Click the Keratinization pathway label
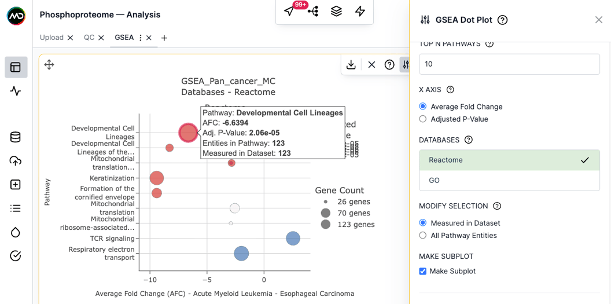 point(112,178)
